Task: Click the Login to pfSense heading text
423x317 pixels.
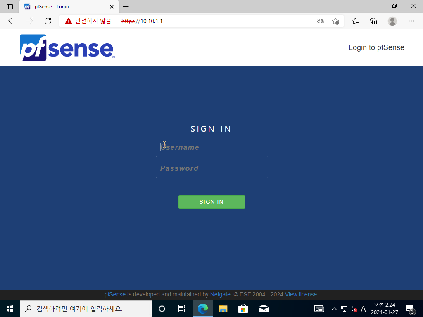Action: (376, 47)
